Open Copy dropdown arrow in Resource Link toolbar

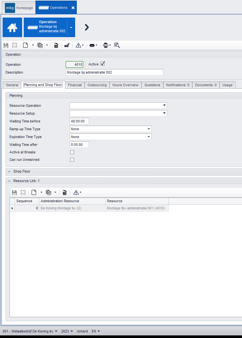[55, 192]
